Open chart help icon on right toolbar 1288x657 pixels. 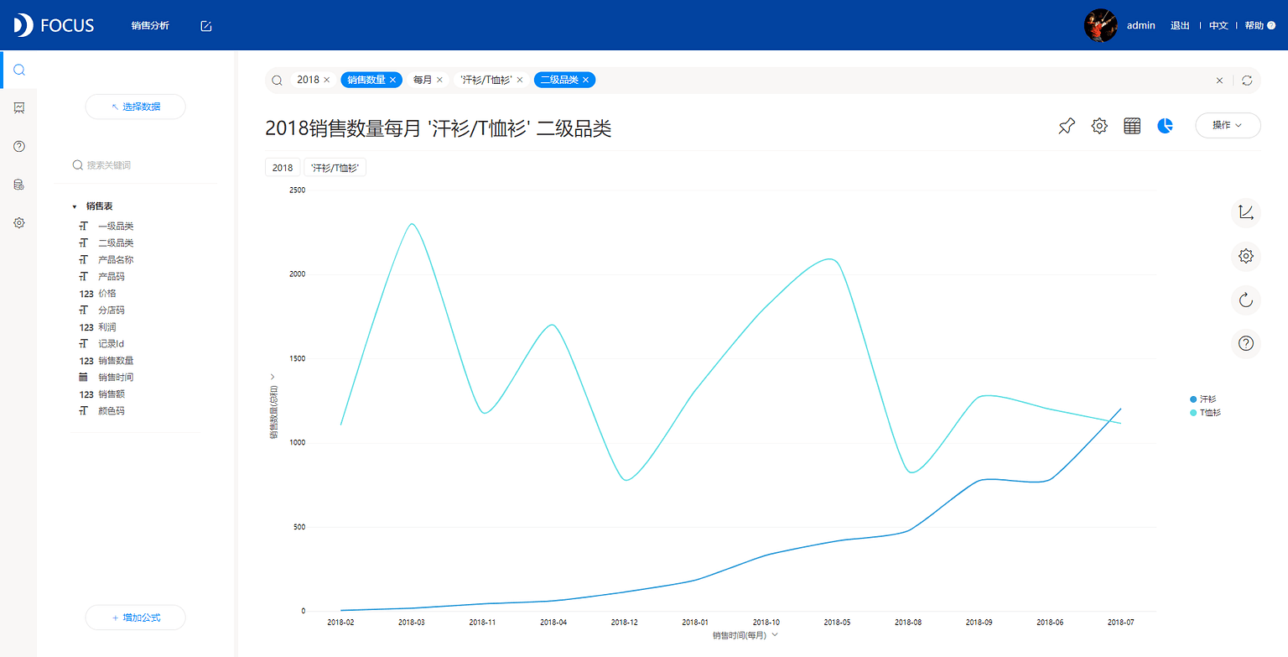point(1246,343)
